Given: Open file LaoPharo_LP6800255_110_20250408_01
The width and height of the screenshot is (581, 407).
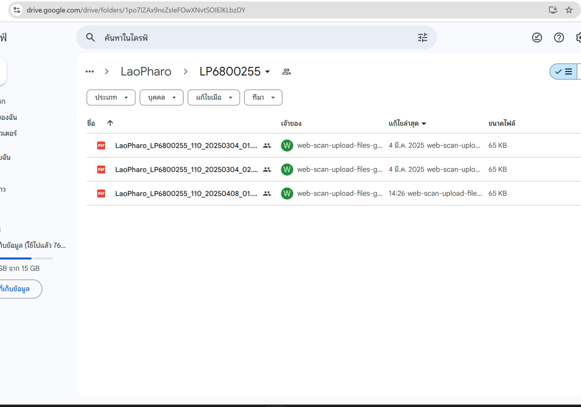Looking at the screenshot, I should point(186,194).
